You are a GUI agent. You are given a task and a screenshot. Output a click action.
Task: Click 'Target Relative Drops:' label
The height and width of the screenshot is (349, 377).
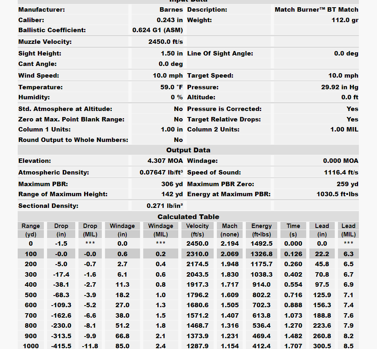pos(224,119)
